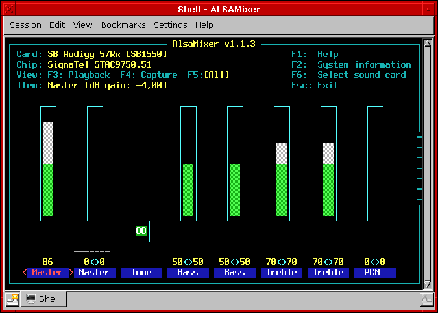This screenshot has width=438, height=313.
Task: Open the Bookmarks menu
Action: tap(123, 25)
